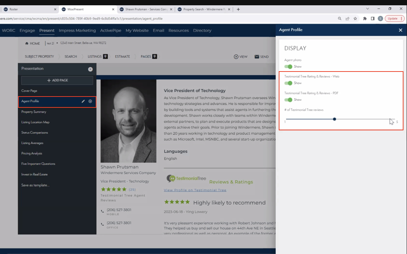Click Shawn Prutsman agent photo
Viewport: 407px width, 254px height.
(129, 121)
